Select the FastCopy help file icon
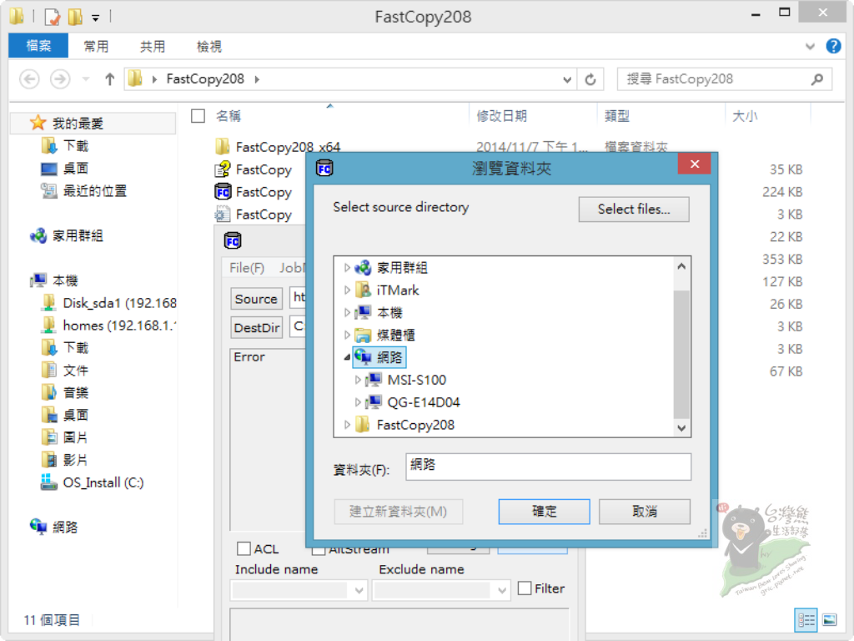854x641 pixels. coord(222,169)
